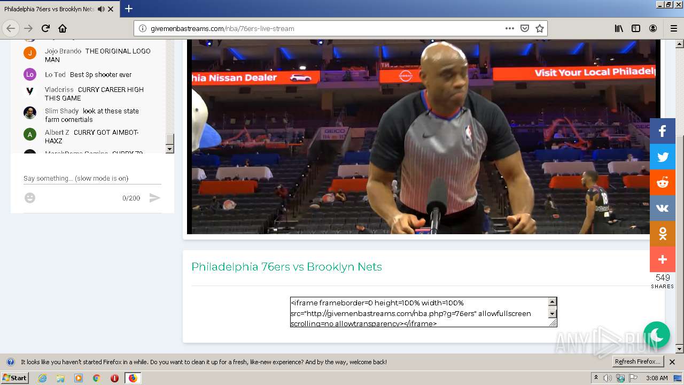This screenshot has height=385, width=684.
Task: Click Jojo Brando's orange J avatar
Action: coord(30,52)
